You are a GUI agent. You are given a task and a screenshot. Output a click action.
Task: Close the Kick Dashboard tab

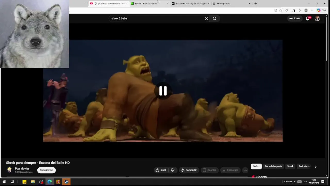pyautogui.click(x=168, y=4)
